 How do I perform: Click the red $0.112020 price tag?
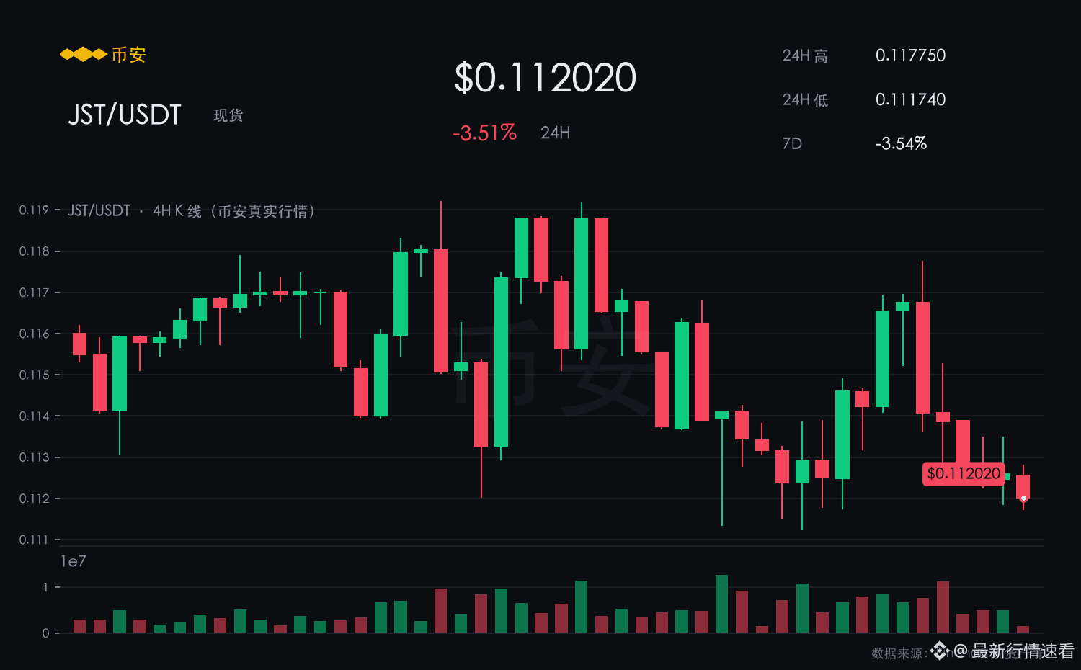tap(964, 473)
